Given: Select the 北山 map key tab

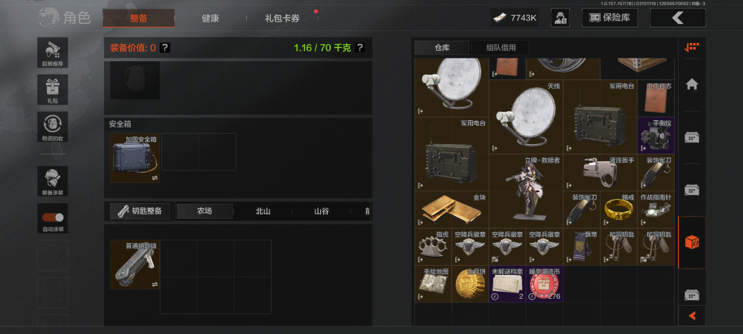Looking at the screenshot, I should pos(263,211).
